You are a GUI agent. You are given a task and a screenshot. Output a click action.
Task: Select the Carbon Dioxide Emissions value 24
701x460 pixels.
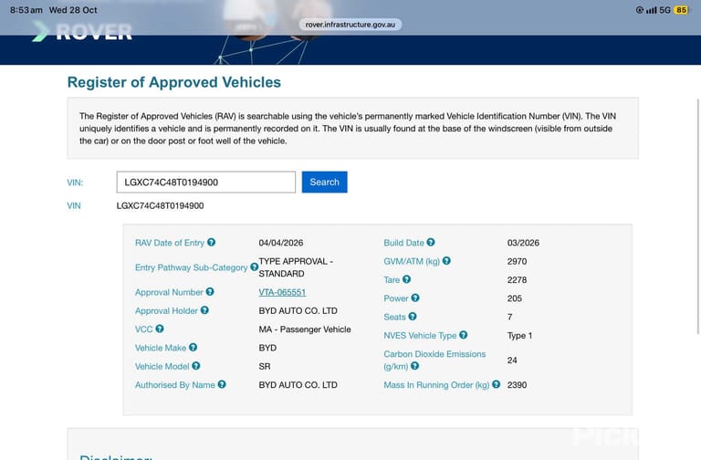coord(512,361)
